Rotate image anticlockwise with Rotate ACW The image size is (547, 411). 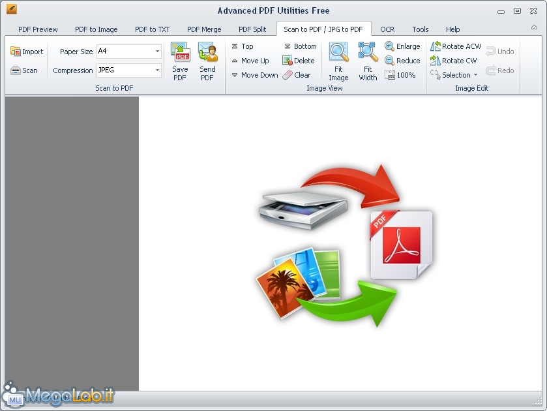click(456, 46)
